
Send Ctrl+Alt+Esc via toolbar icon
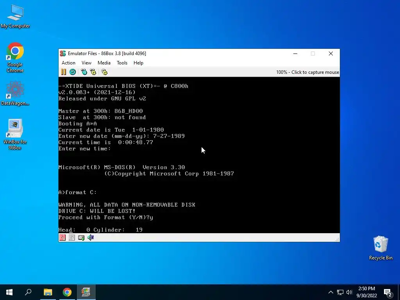[93, 72]
